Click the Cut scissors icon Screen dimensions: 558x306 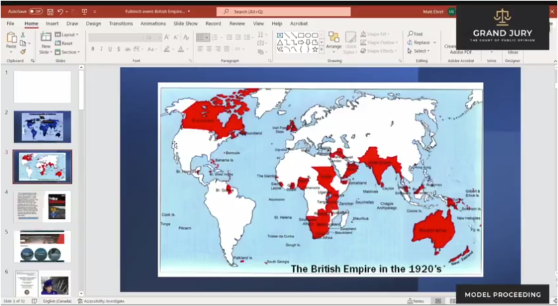[x=22, y=35]
